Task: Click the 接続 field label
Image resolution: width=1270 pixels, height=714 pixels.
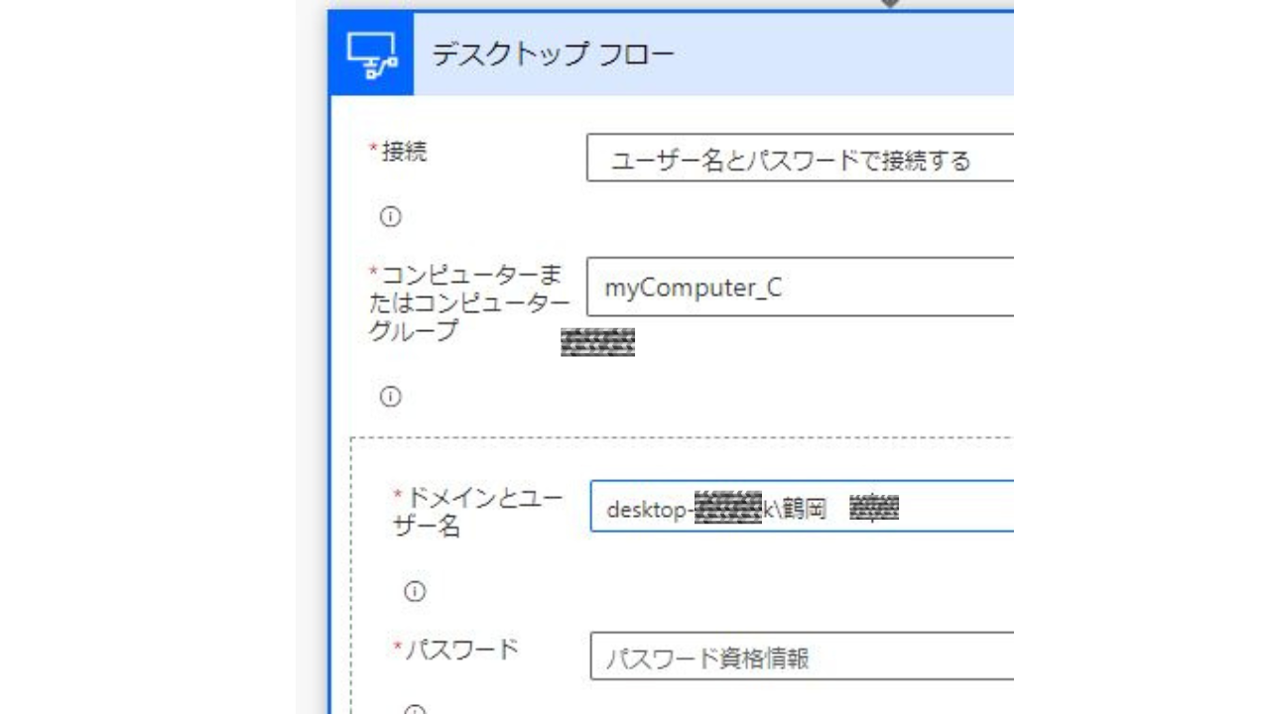Action: pos(405,152)
